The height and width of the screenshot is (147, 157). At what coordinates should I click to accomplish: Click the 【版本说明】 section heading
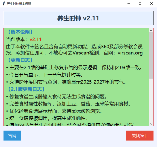coord(19,32)
